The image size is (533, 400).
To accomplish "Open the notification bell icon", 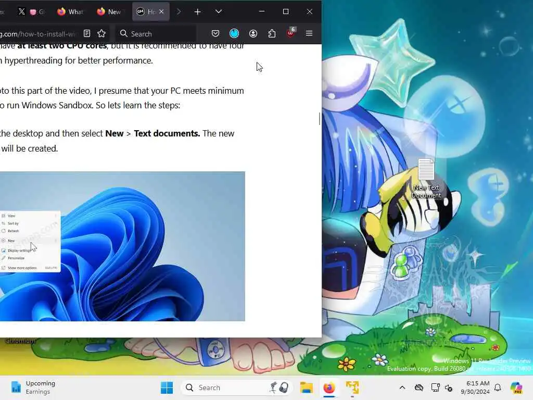I will coord(498,387).
